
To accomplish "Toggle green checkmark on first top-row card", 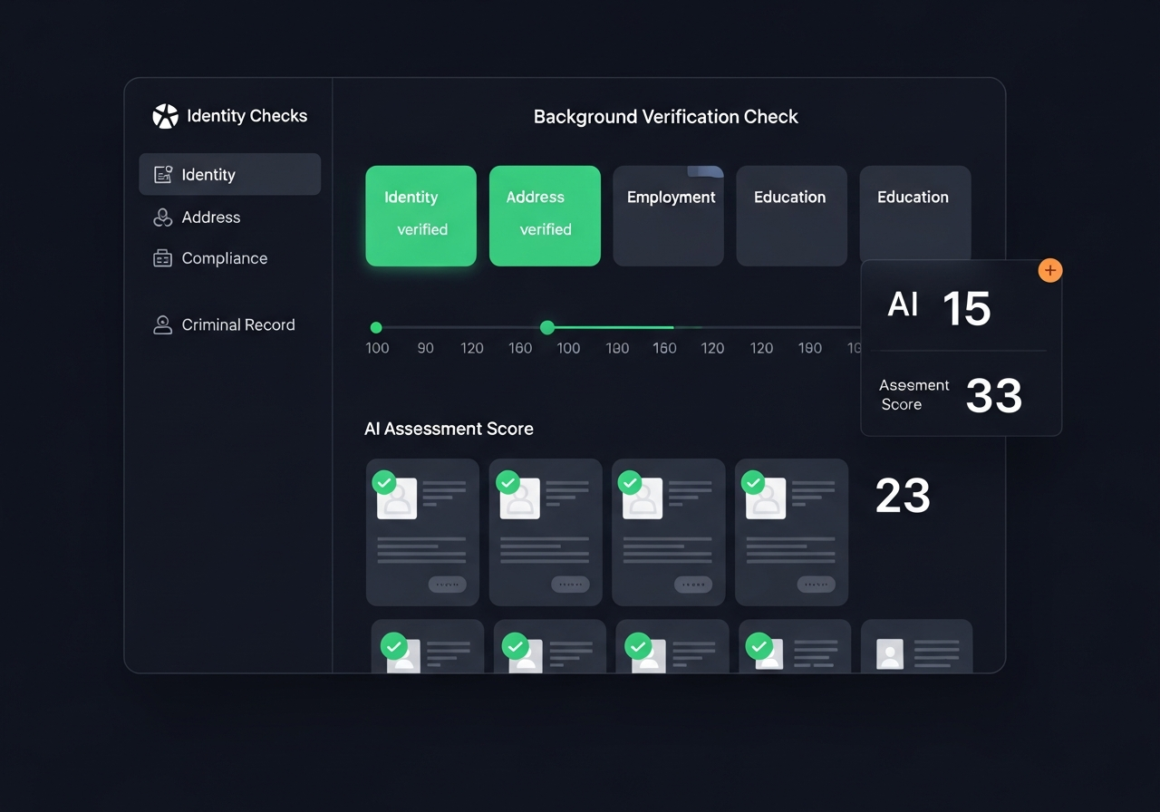I will [x=384, y=482].
